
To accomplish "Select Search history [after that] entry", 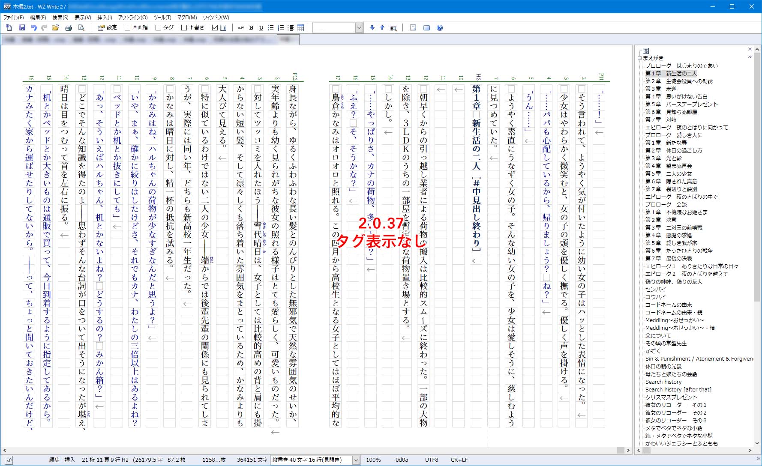I will click(678, 389).
